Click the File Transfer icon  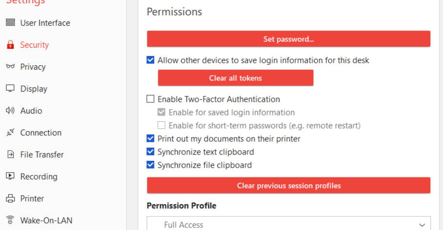pos(10,154)
